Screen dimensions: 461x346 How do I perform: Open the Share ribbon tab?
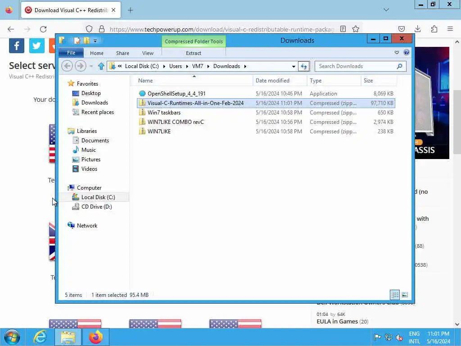(122, 53)
